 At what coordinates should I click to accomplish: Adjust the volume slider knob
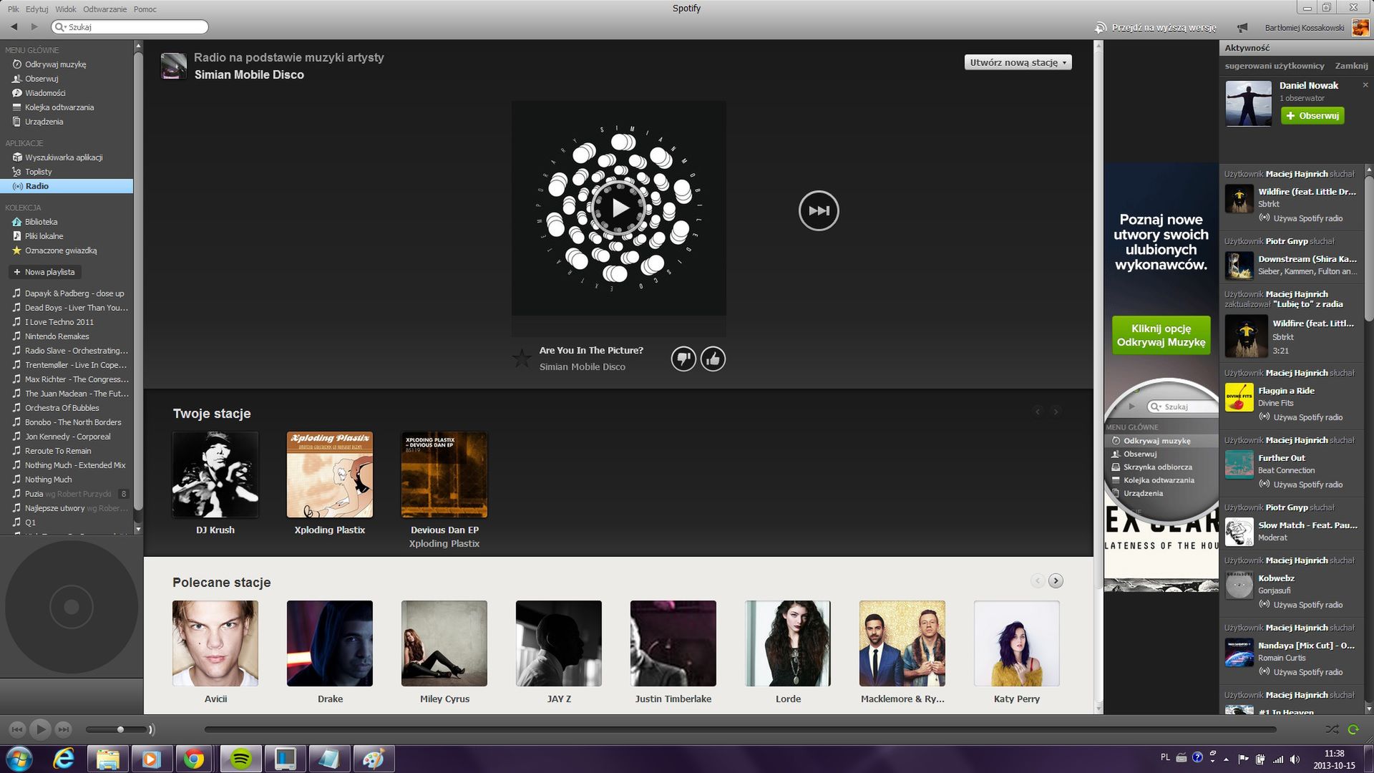120,729
